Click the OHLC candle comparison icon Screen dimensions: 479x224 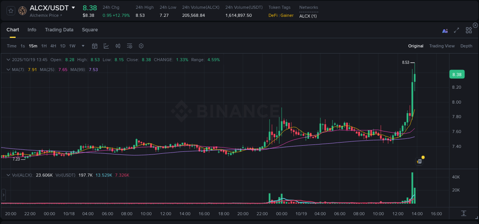[x=118, y=46]
